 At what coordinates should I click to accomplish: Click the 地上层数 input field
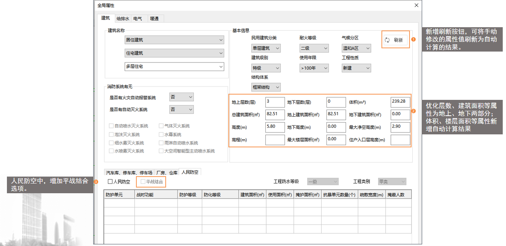[275, 101]
